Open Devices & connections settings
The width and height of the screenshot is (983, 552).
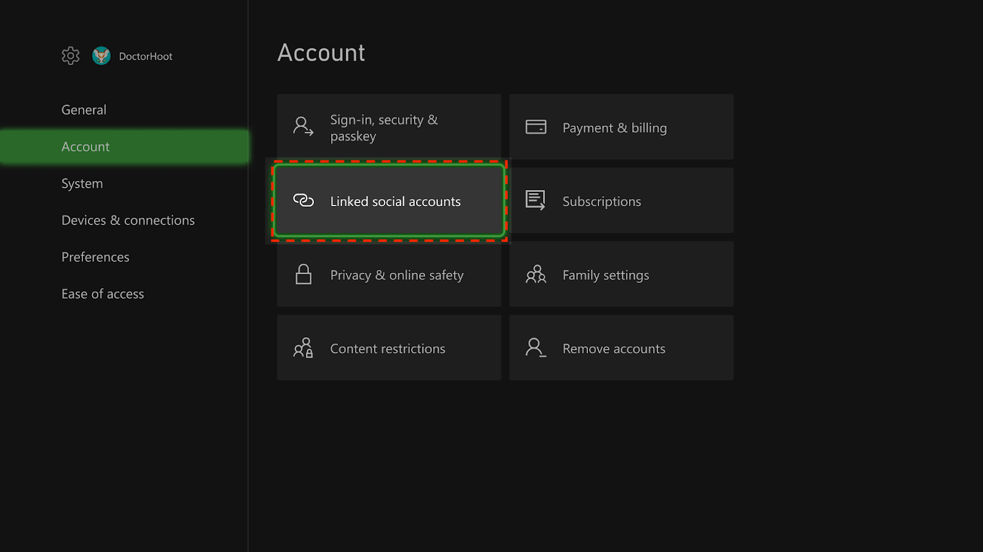click(128, 220)
